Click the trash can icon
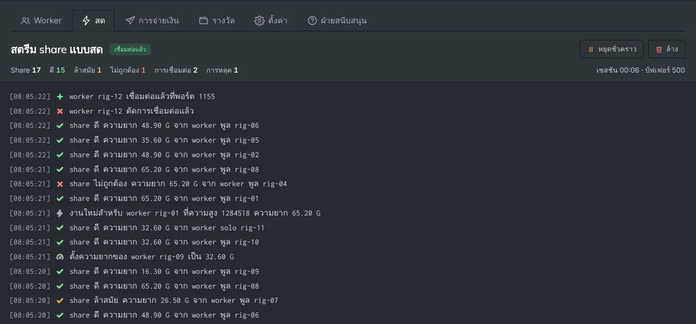The width and height of the screenshot is (696, 324). 659,49
